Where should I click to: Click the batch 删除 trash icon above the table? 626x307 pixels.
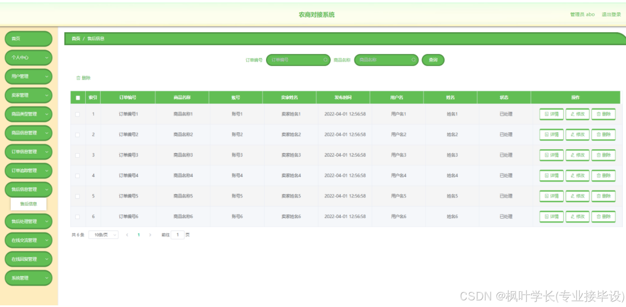[x=78, y=78]
